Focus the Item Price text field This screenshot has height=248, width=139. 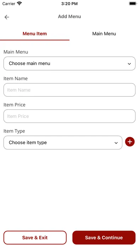[x=69, y=116]
